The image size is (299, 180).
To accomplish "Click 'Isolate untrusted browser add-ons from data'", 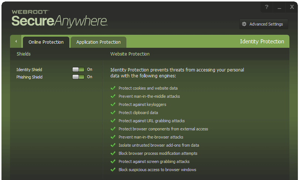I will click(x=159, y=145).
